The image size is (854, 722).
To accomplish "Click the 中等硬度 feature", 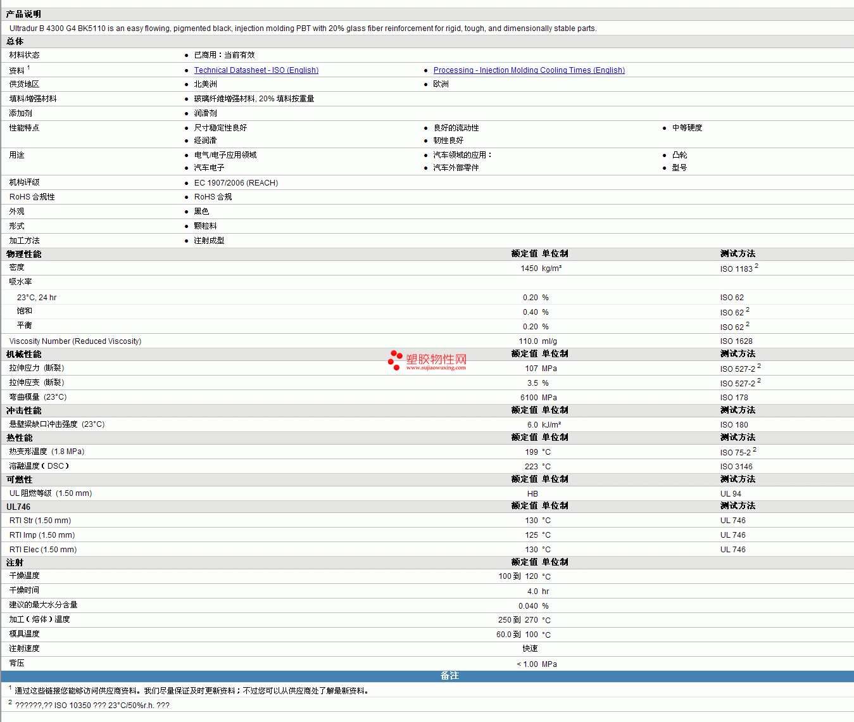I will click(687, 128).
